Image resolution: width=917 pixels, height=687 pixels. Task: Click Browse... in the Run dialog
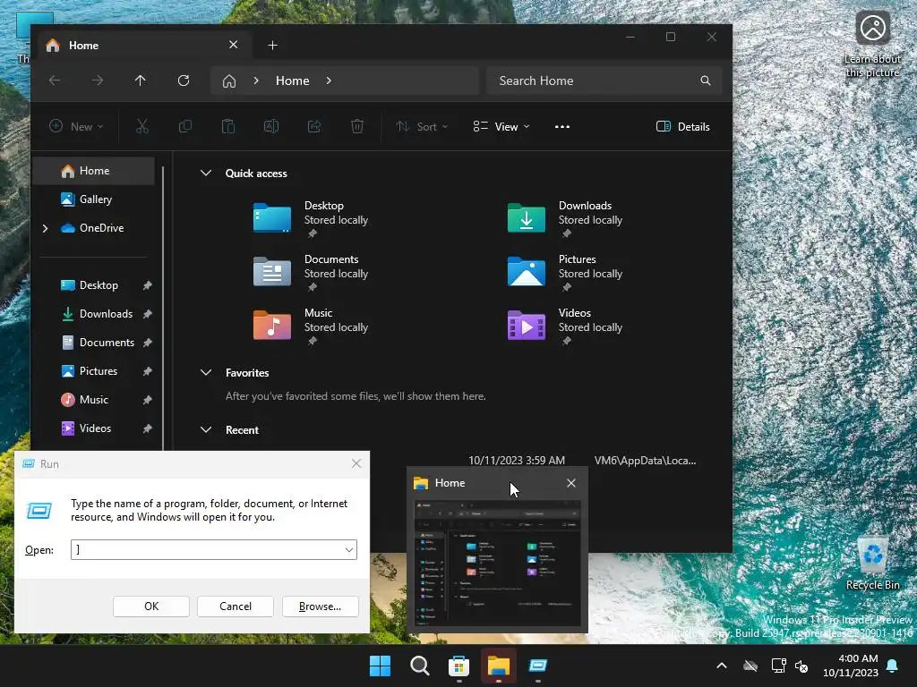click(x=320, y=606)
